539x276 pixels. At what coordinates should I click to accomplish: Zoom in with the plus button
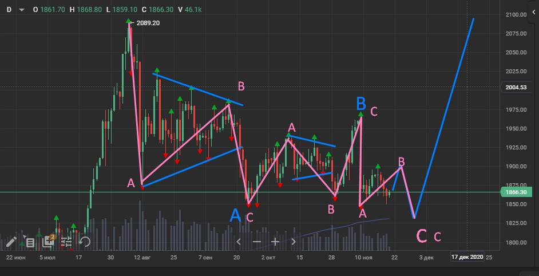tap(275, 242)
